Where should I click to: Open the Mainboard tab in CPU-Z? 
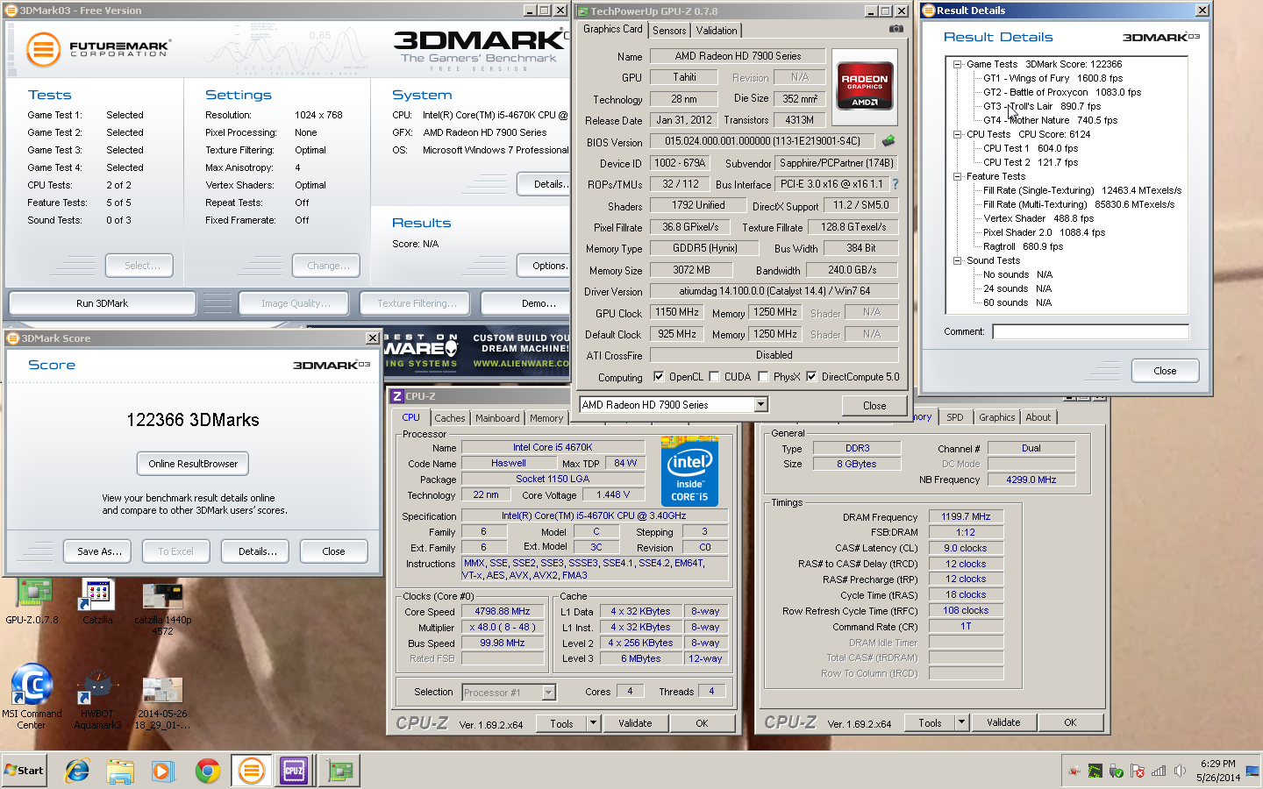click(x=497, y=418)
